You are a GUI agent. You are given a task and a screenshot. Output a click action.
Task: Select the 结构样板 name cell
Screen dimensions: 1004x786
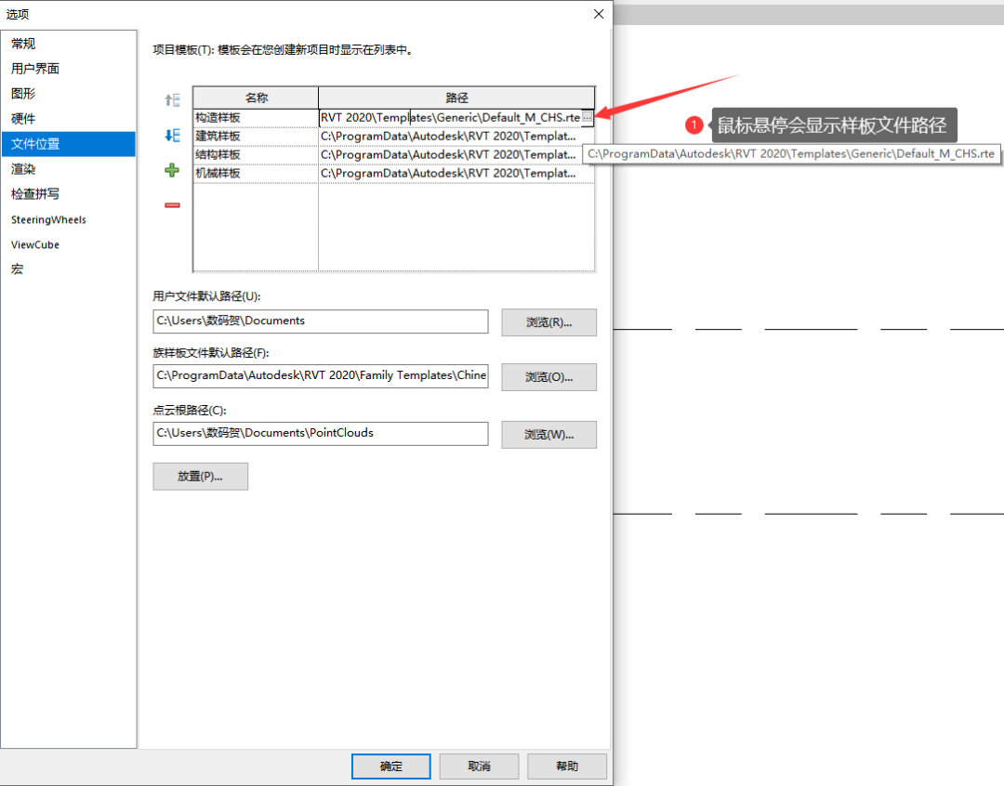click(x=256, y=155)
